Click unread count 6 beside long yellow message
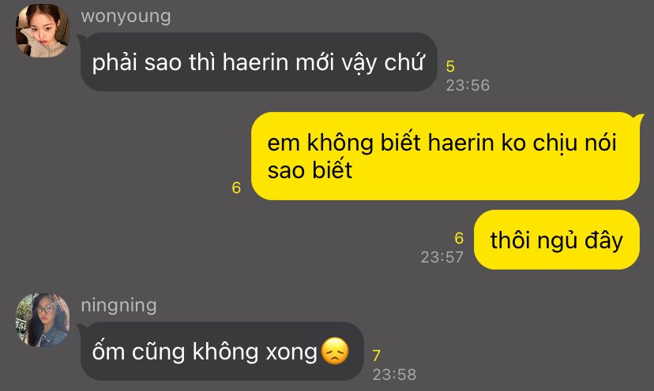The height and width of the screenshot is (391, 654). tap(236, 188)
